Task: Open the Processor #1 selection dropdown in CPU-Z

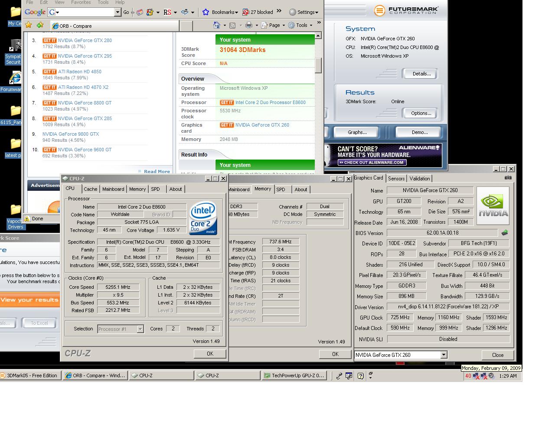Action: (140, 329)
